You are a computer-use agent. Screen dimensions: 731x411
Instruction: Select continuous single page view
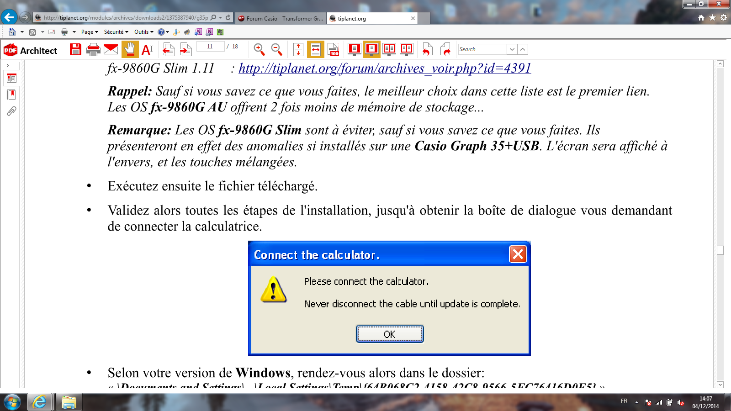[372, 49]
